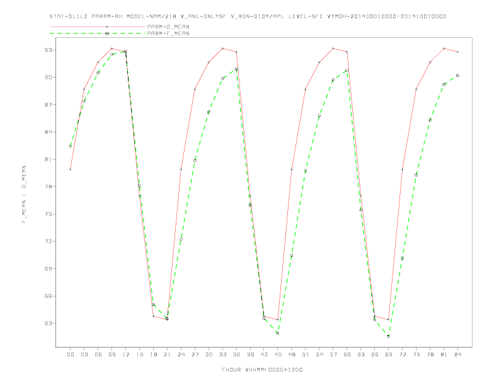Click the 84 forecast hour x-axis tick
This screenshot has width=499, height=386.
pos(458,354)
